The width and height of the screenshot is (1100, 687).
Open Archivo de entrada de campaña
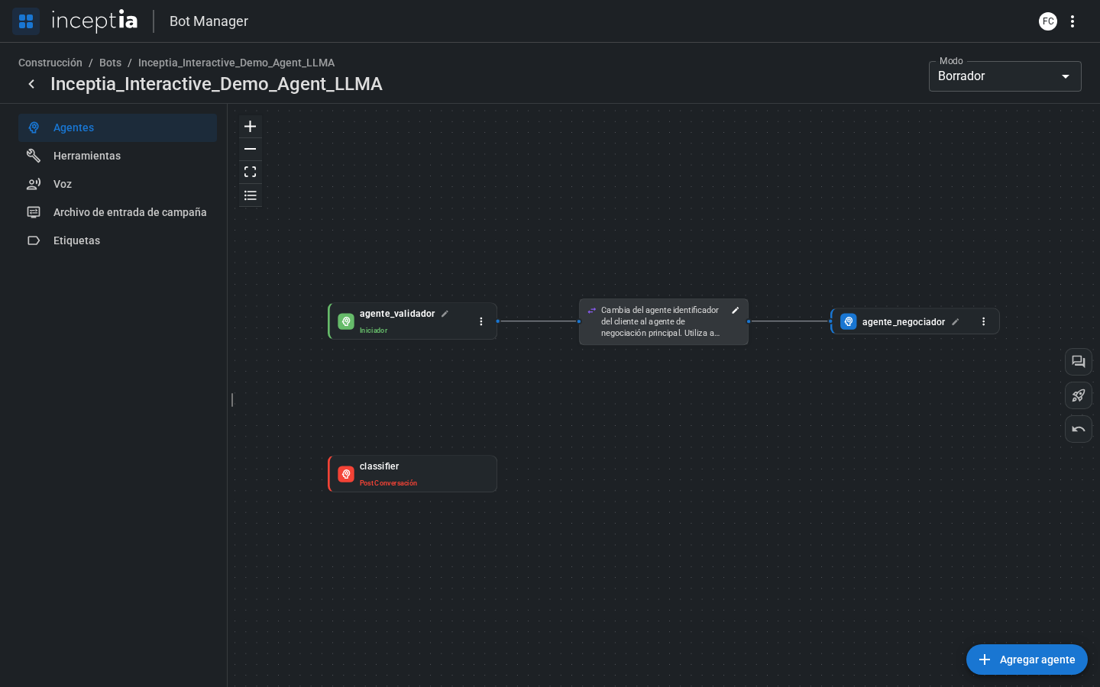(118, 212)
